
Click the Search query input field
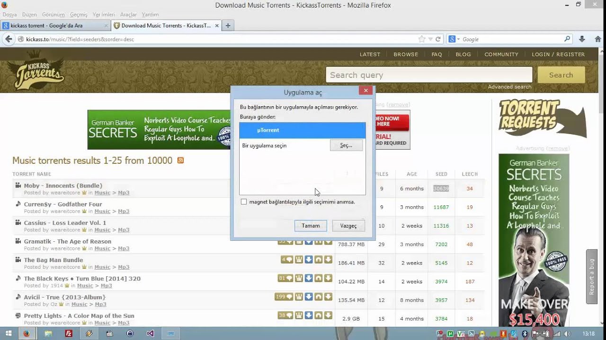coord(429,75)
